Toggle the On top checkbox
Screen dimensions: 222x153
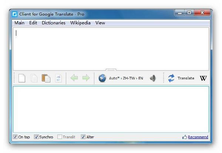pos(15,137)
